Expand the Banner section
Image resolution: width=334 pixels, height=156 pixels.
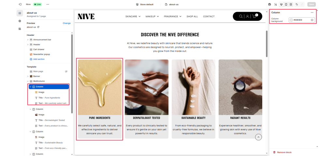[x=28, y=76]
